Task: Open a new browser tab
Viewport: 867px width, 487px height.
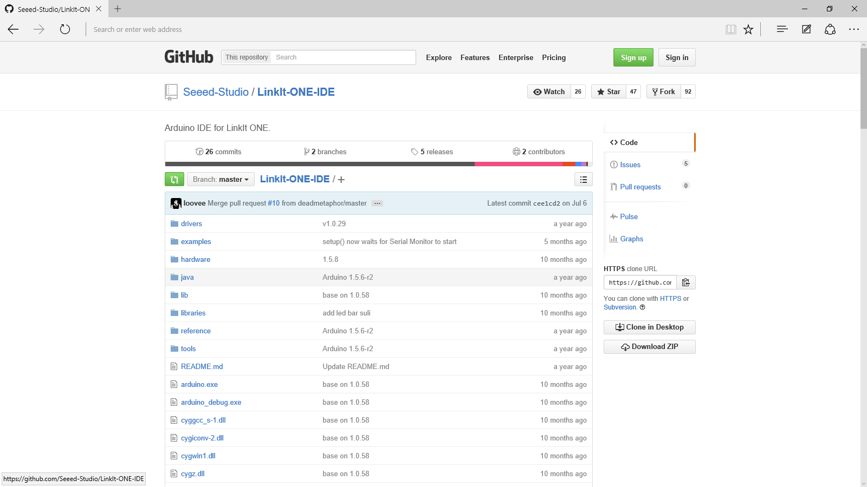Action: point(118,9)
